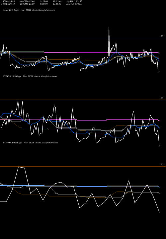Screen dimensions: 166x239
Task: Click the '26' price label on the monthly chart
Action: point(162,164)
